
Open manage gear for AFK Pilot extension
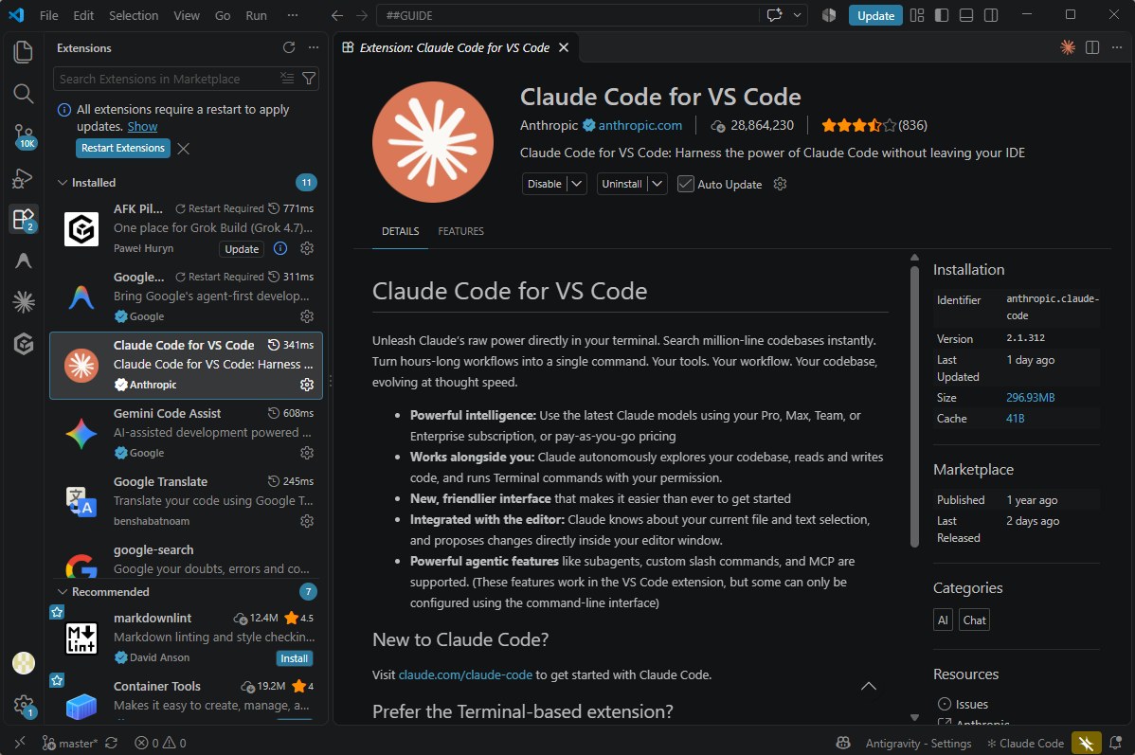pyautogui.click(x=307, y=248)
